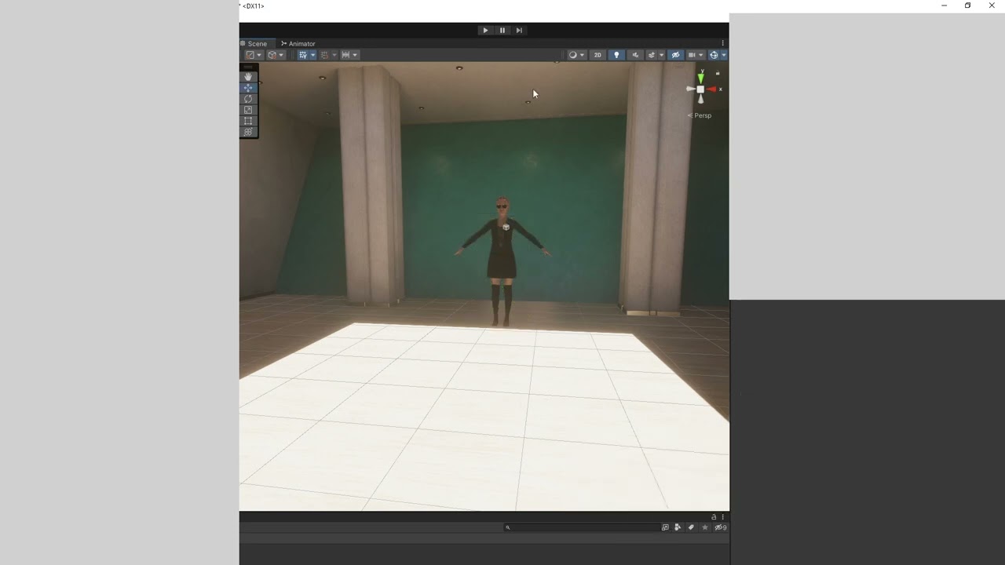The image size is (1005, 565).
Task: Toggle scene visibility with crossed-eye icon
Action: [x=675, y=54]
